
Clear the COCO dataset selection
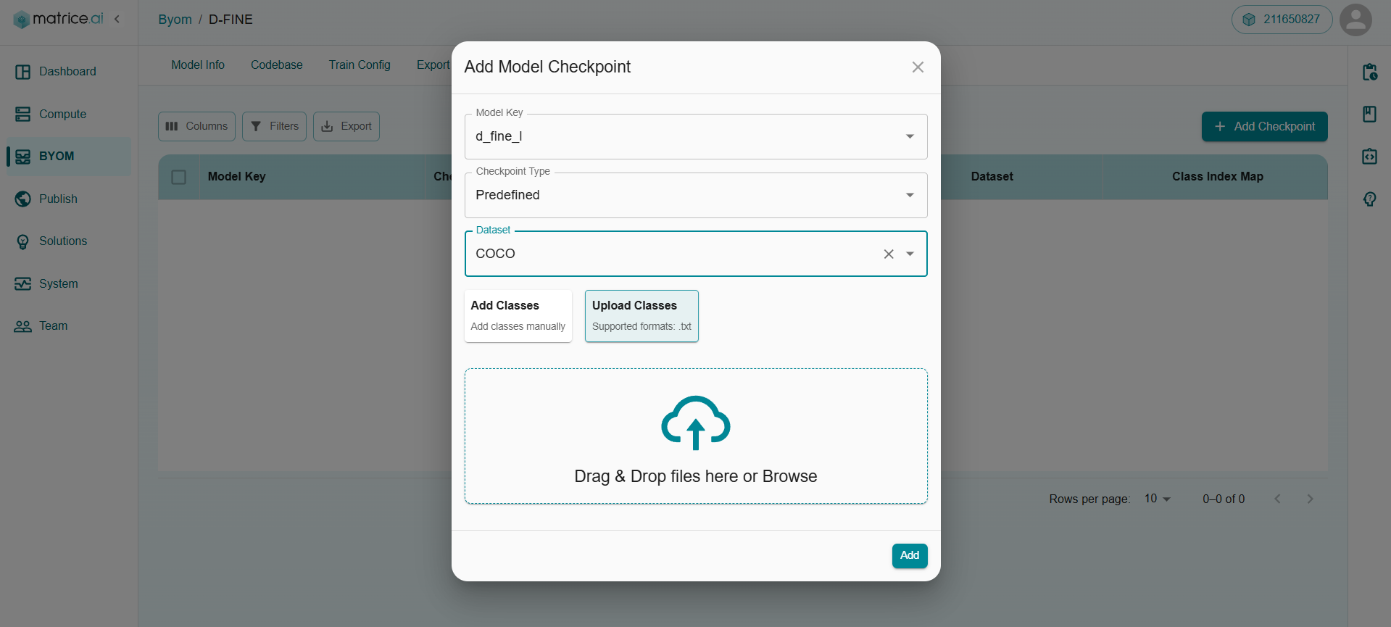(x=889, y=254)
